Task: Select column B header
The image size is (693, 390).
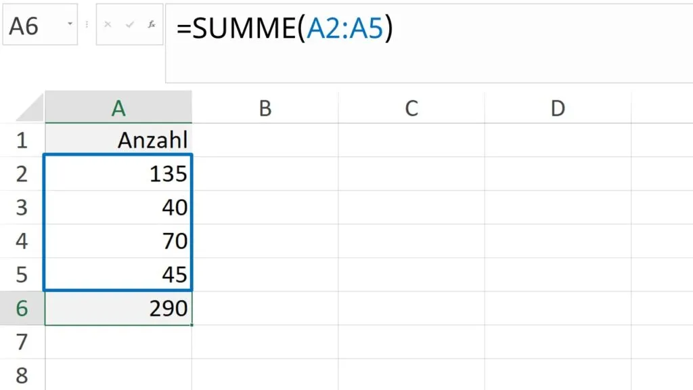Action: click(265, 107)
